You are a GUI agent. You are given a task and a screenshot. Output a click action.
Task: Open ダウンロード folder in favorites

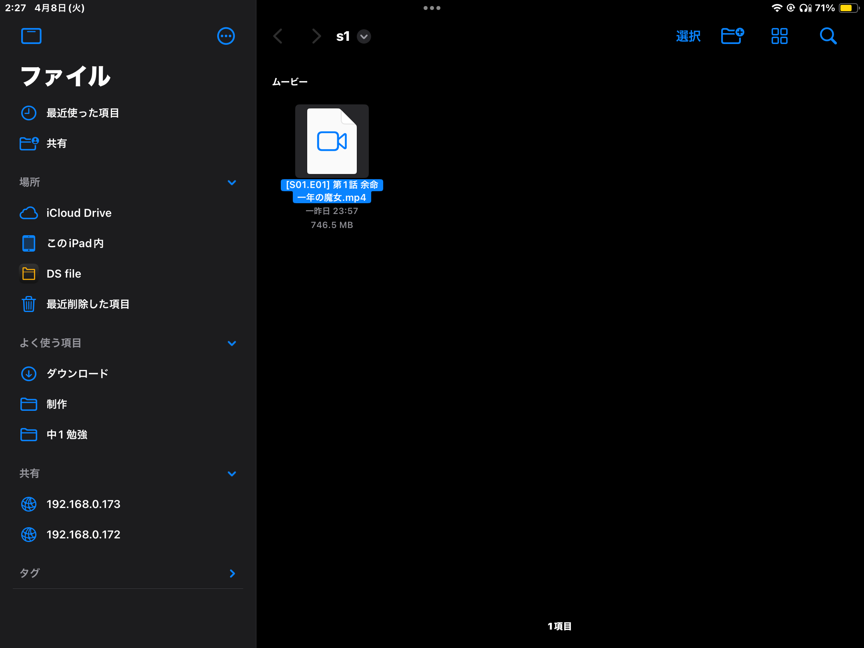point(77,374)
